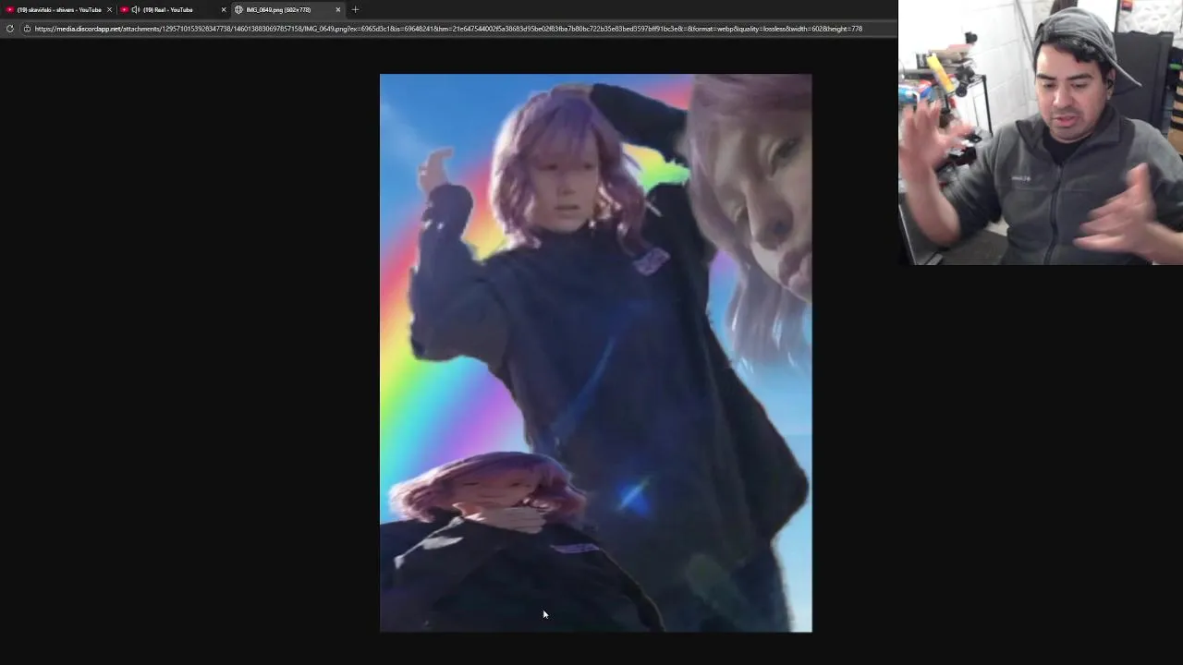Click the webcam overlay video
Viewport: 1183px width, 665px height.
[1041, 132]
